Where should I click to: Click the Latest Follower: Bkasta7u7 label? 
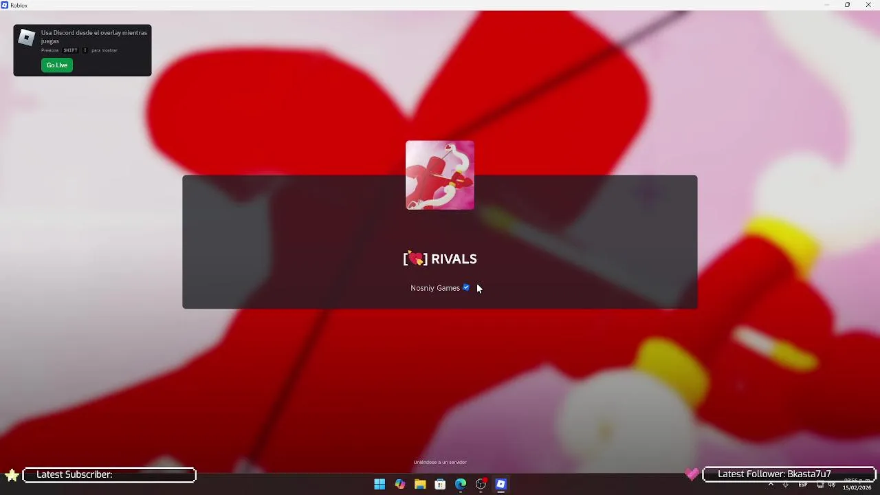(774, 474)
